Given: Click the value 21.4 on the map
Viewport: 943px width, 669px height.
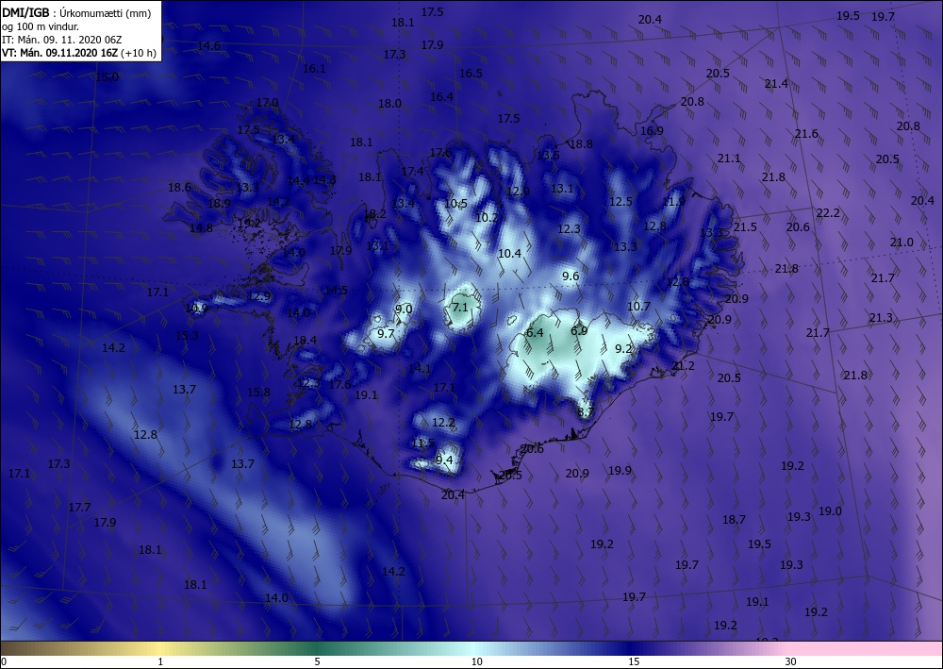Looking at the screenshot, I should coord(776,84).
